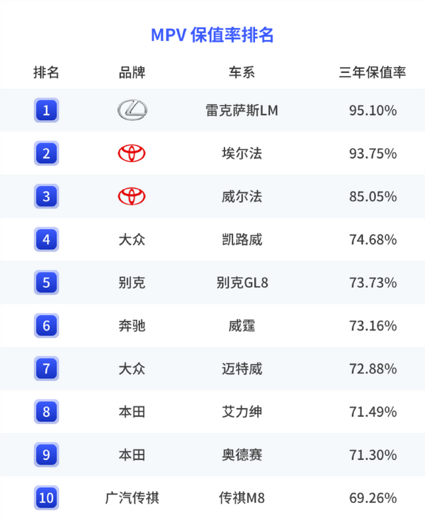425x519 pixels.
Task: Click the 95.10% retention value
Action: 373,110
